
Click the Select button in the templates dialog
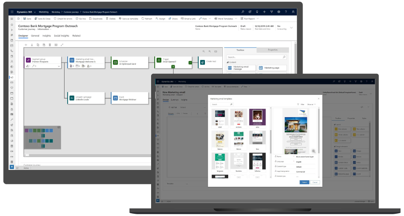point(304,182)
